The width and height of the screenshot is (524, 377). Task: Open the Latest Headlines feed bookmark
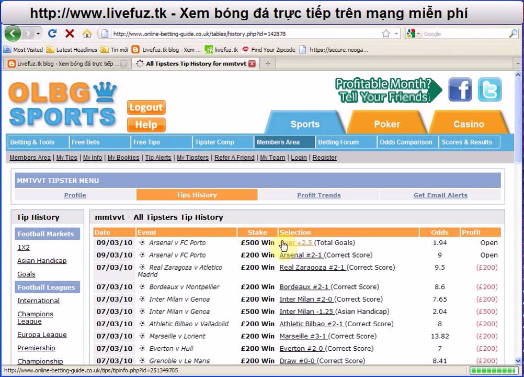click(72, 50)
